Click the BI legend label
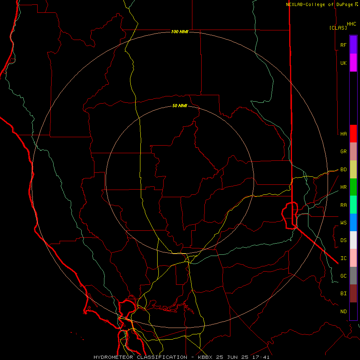360x360 pixels. [x=343, y=294]
